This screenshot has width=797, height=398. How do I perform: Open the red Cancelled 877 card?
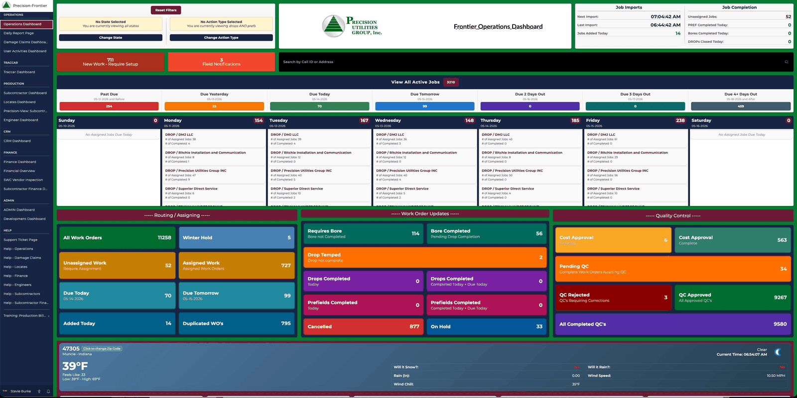coord(364,326)
